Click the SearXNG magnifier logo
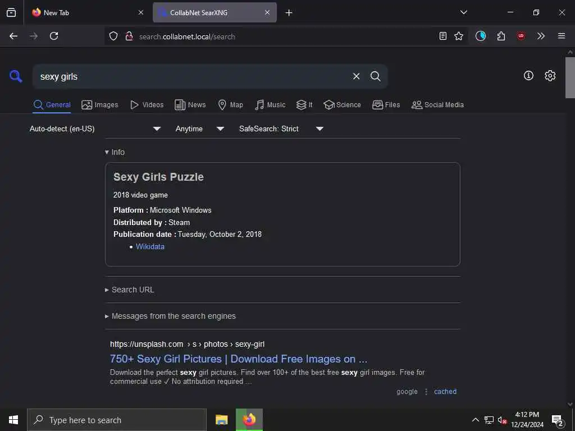 pyautogui.click(x=16, y=76)
